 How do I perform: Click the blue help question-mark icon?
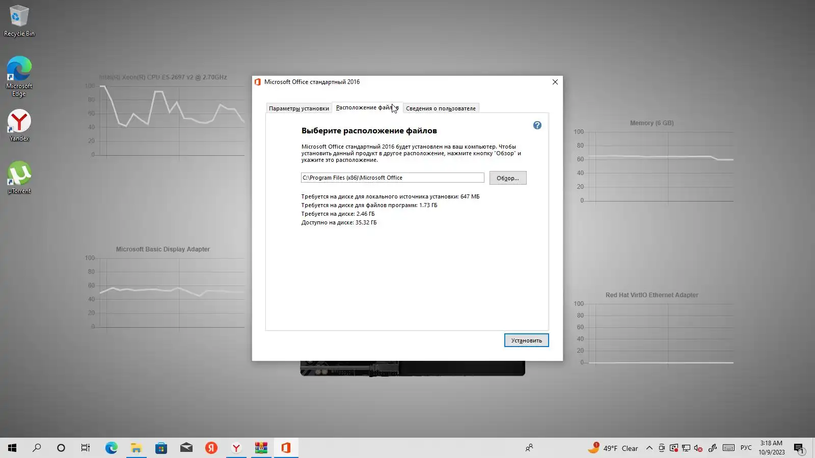pyautogui.click(x=537, y=125)
